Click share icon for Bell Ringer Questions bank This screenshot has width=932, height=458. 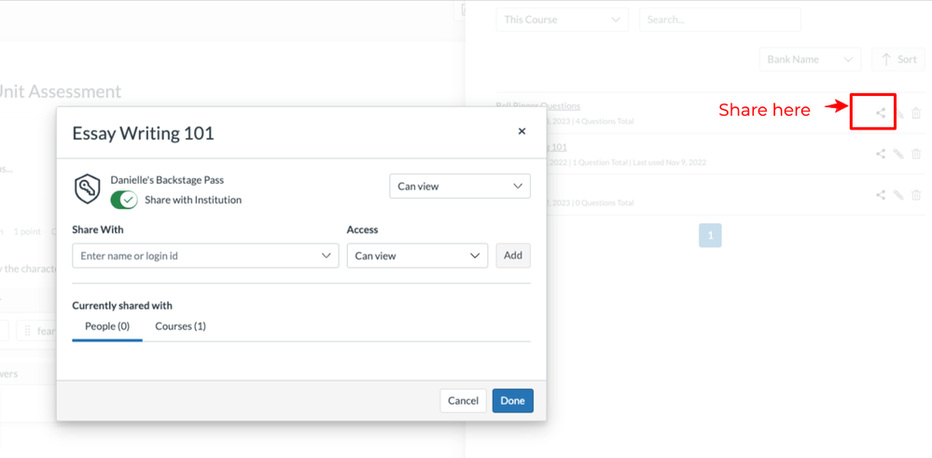pos(881,114)
